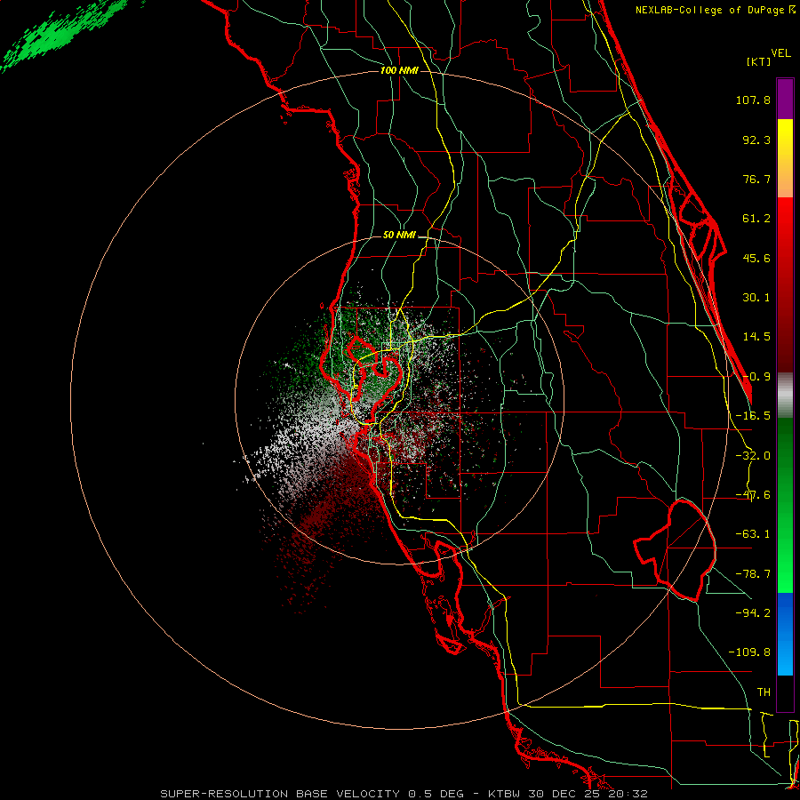The image size is (800, 800).
Task: Click the yellow-orange segment of the color bar
Action: coord(785,158)
